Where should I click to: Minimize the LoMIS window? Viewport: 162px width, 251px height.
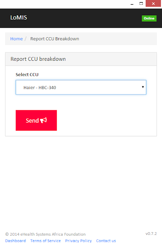tap(132, 4)
